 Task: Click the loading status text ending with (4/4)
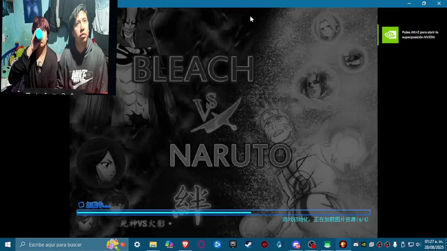[x=325, y=220]
